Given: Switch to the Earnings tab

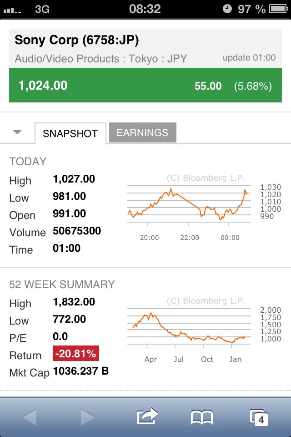Looking at the screenshot, I should [142, 133].
